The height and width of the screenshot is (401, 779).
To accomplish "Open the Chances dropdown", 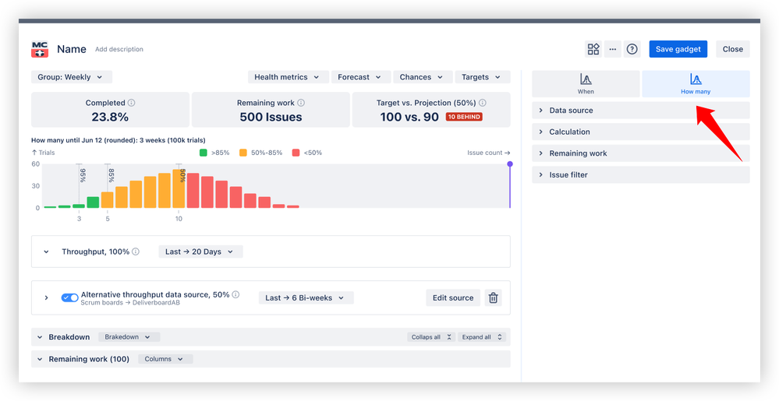I will tap(423, 77).
